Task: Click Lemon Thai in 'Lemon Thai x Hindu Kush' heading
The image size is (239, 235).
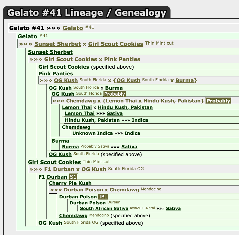Action: click(x=77, y=107)
